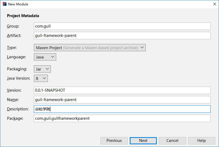The image size is (219, 147).
Task: Go back with the Previous button
Action: pos(114,141)
